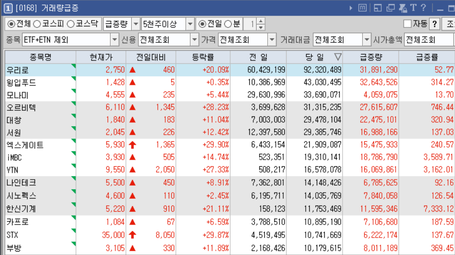Sort by 등락률 column header
Image resolution: width=455 pixels, height=255 pixels.
tap(203, 57)
